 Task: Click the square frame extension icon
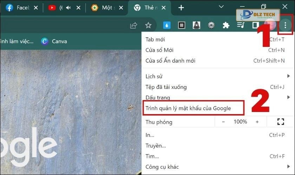(182, 25)
